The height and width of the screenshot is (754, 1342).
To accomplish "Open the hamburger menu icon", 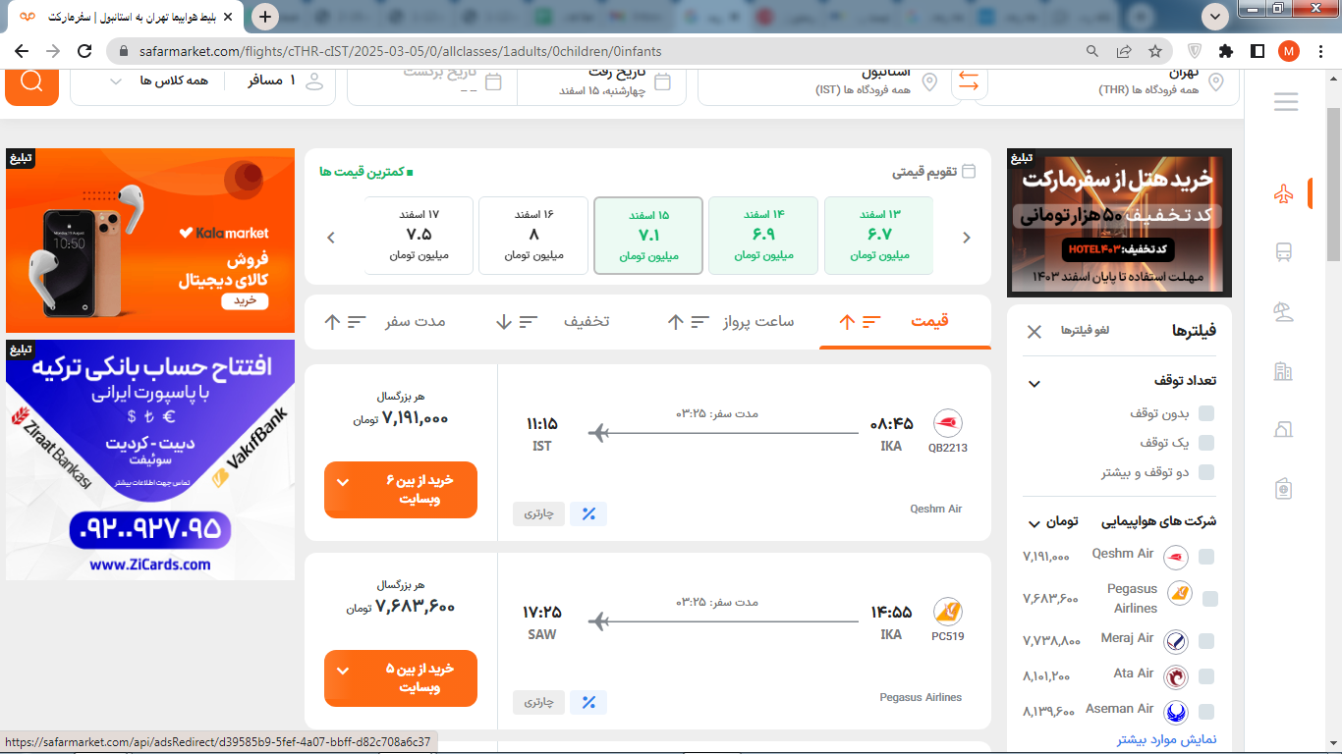I will click(x=1285, y=102).
